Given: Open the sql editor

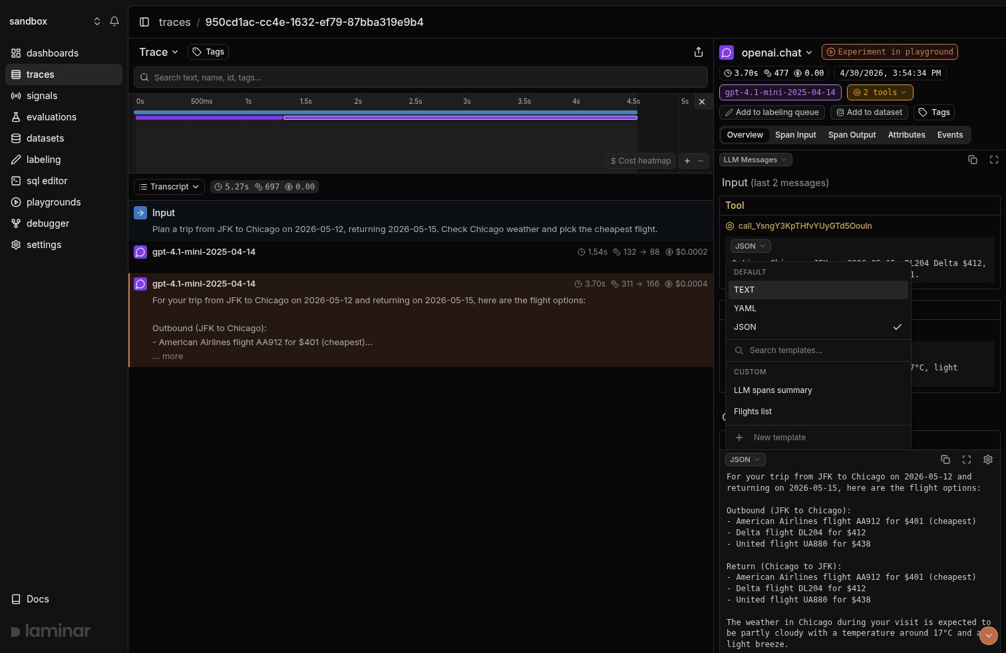Looking at the screenshot, I should pos(64,181).
